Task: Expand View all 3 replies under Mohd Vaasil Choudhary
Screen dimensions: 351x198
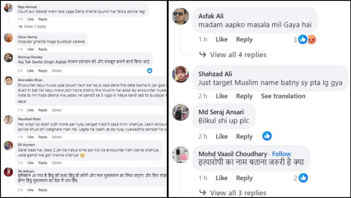Action: [x=238, y=193]
